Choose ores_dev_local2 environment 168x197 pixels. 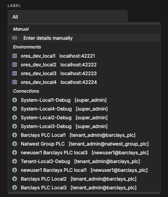click(x=84, y=65)
